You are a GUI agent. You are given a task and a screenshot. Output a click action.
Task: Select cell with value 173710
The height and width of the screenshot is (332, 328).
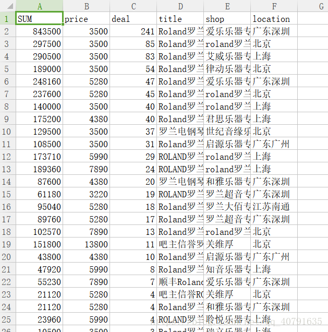[x=39, y=156]
